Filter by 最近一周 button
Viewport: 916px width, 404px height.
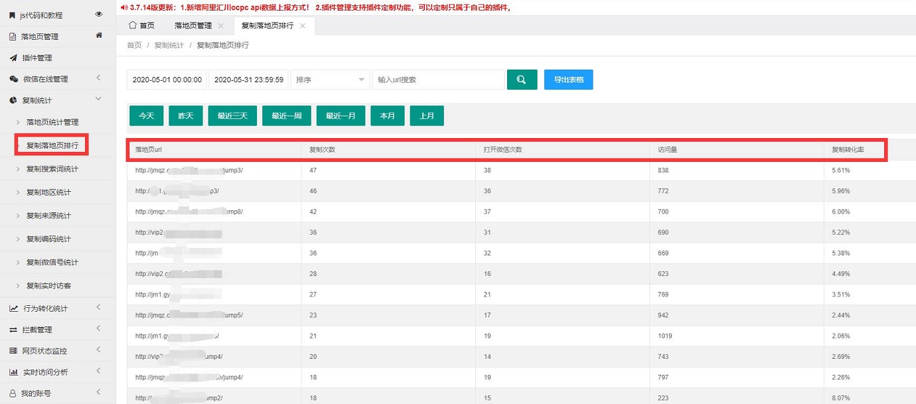pos(287,115)
